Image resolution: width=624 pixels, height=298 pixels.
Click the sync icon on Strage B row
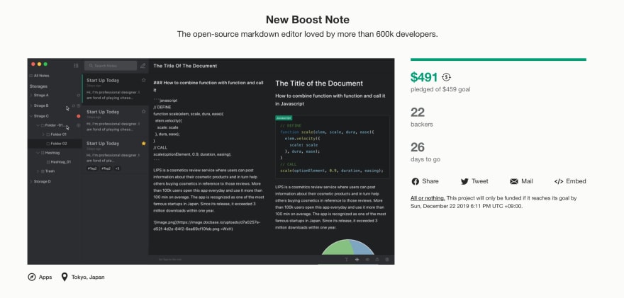pos(74,105)
